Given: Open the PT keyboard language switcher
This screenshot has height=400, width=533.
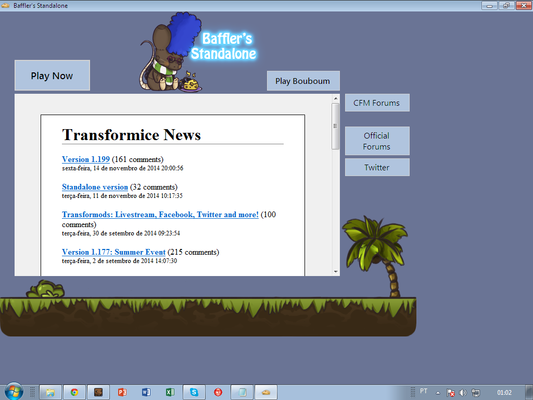Looking at the screenshot, I should point(423,392).
